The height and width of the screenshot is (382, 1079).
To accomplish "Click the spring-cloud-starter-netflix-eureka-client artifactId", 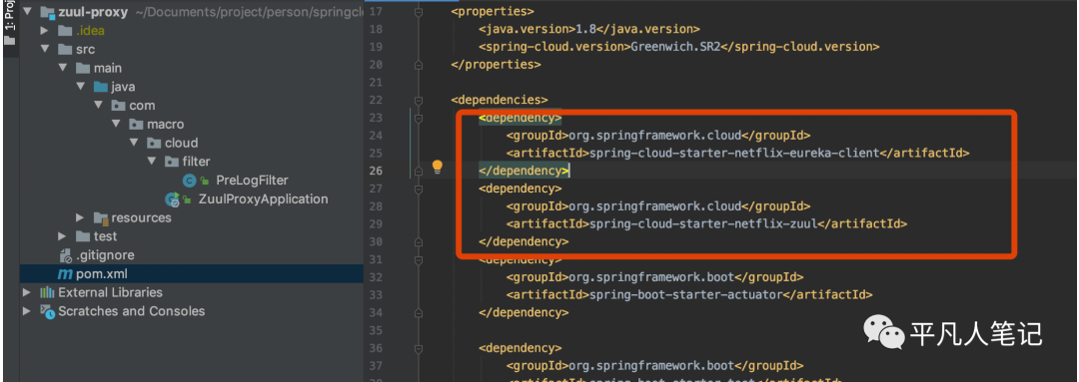I will click(735, 154).
